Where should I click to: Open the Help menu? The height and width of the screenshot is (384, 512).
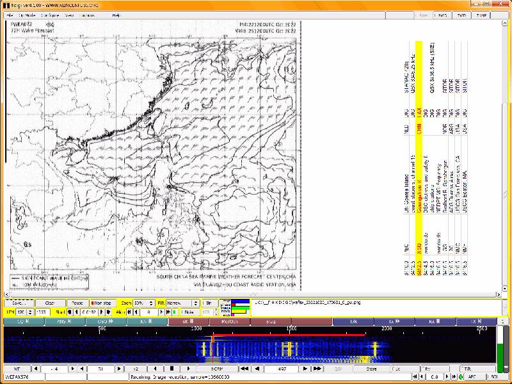coord(116,14)
